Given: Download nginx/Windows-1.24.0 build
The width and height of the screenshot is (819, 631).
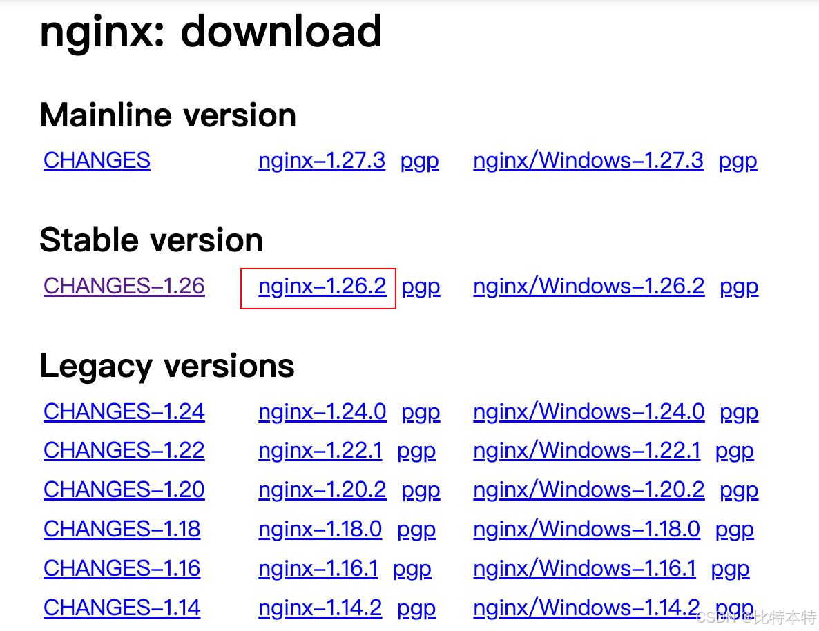Looking at the screenshot, I should tap(588, 411).
